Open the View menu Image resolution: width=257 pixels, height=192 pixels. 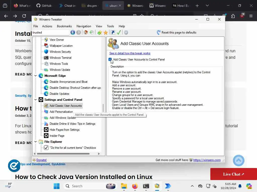tap(99, 26)
